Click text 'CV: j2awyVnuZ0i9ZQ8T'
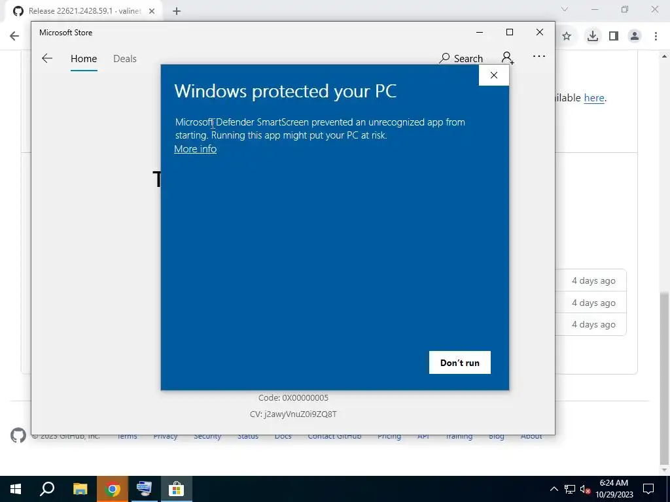The image size is (670, 502). (293, 414)
